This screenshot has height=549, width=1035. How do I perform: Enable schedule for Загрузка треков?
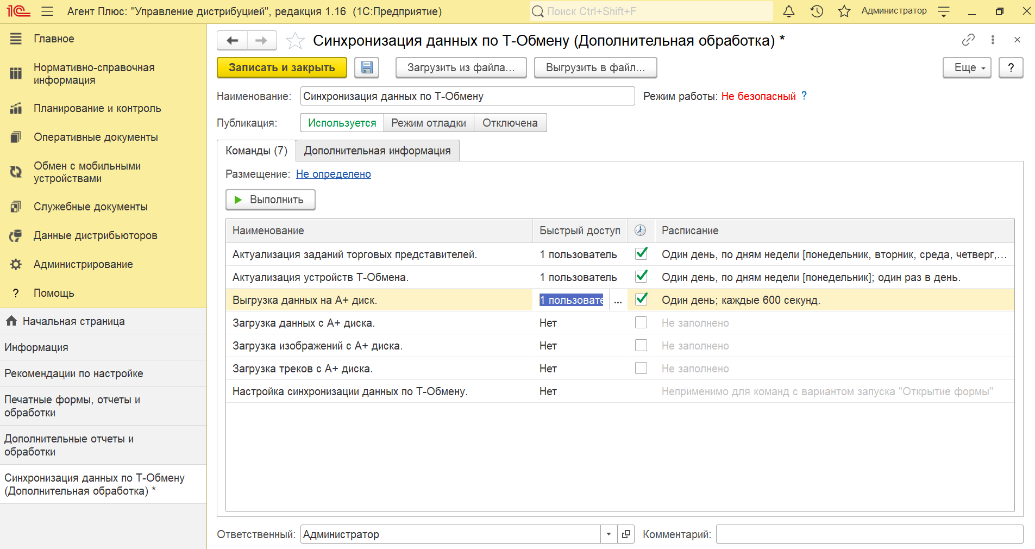(x=641, y=368)
